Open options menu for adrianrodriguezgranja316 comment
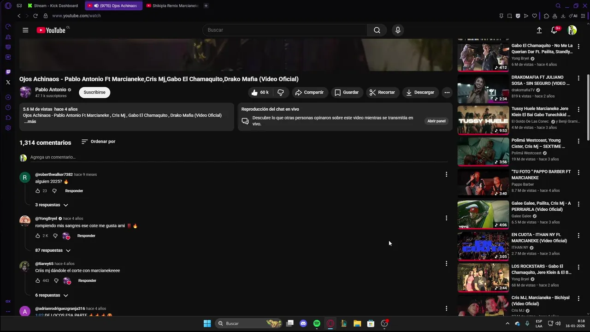This screenshot has height=332, width=590. click(x=446, y=308)
